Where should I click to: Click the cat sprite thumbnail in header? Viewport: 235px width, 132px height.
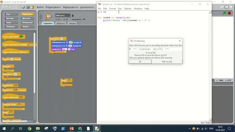[x=48, y=17]
